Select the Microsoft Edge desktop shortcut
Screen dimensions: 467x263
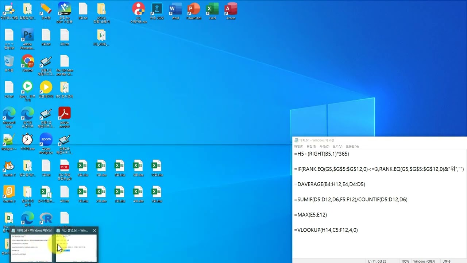click(x=9, y=117)
